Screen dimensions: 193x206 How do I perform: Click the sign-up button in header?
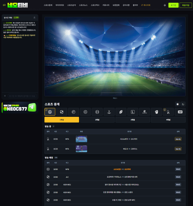(186, 5)
